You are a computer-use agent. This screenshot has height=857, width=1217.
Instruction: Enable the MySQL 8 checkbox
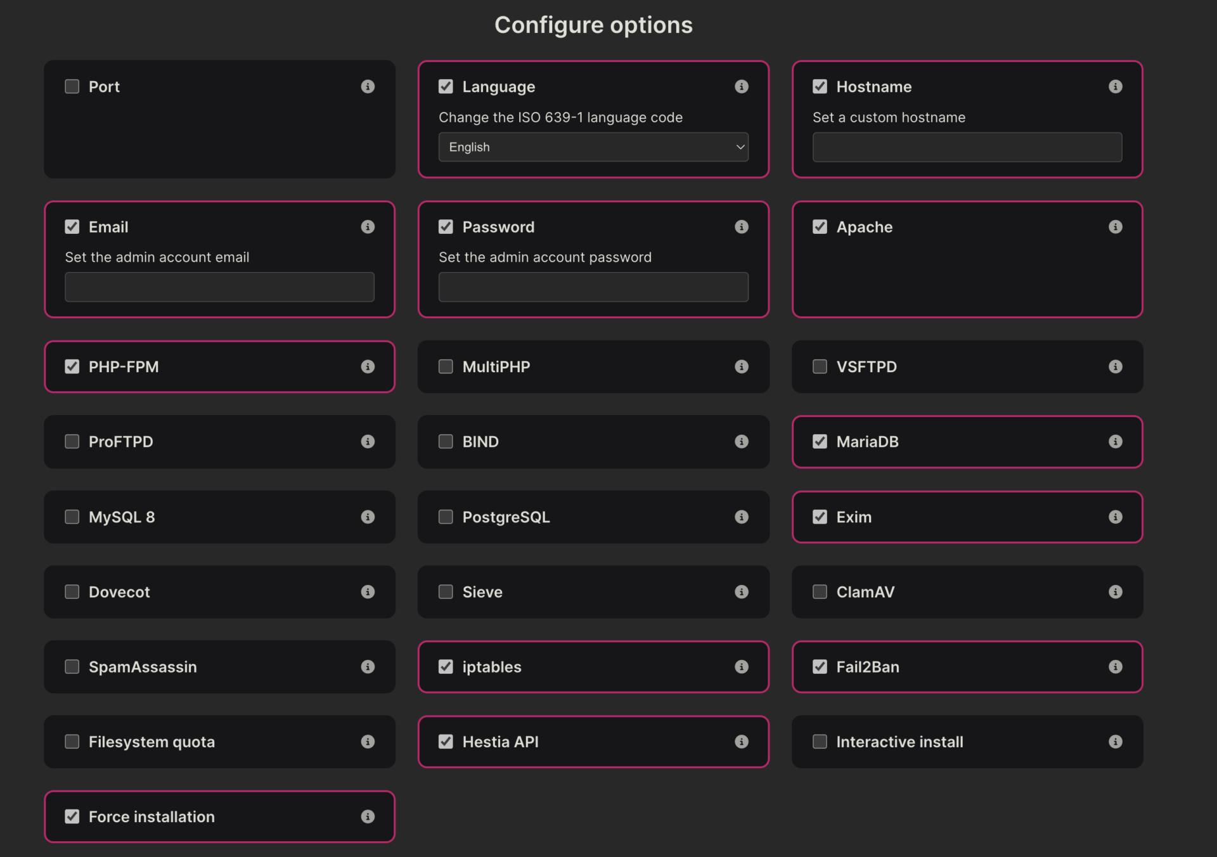click(72, 517)
